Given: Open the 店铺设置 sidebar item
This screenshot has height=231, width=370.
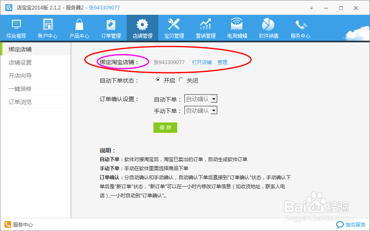Looking at the screenshot, I should [x=35, y=62].
